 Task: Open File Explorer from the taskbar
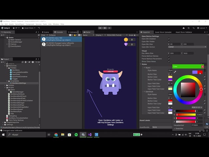click(x=63, y=135)
